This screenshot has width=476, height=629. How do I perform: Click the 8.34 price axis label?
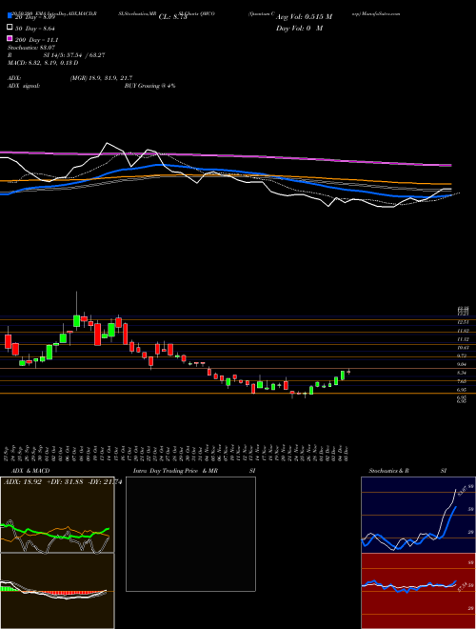pos(463,373)
